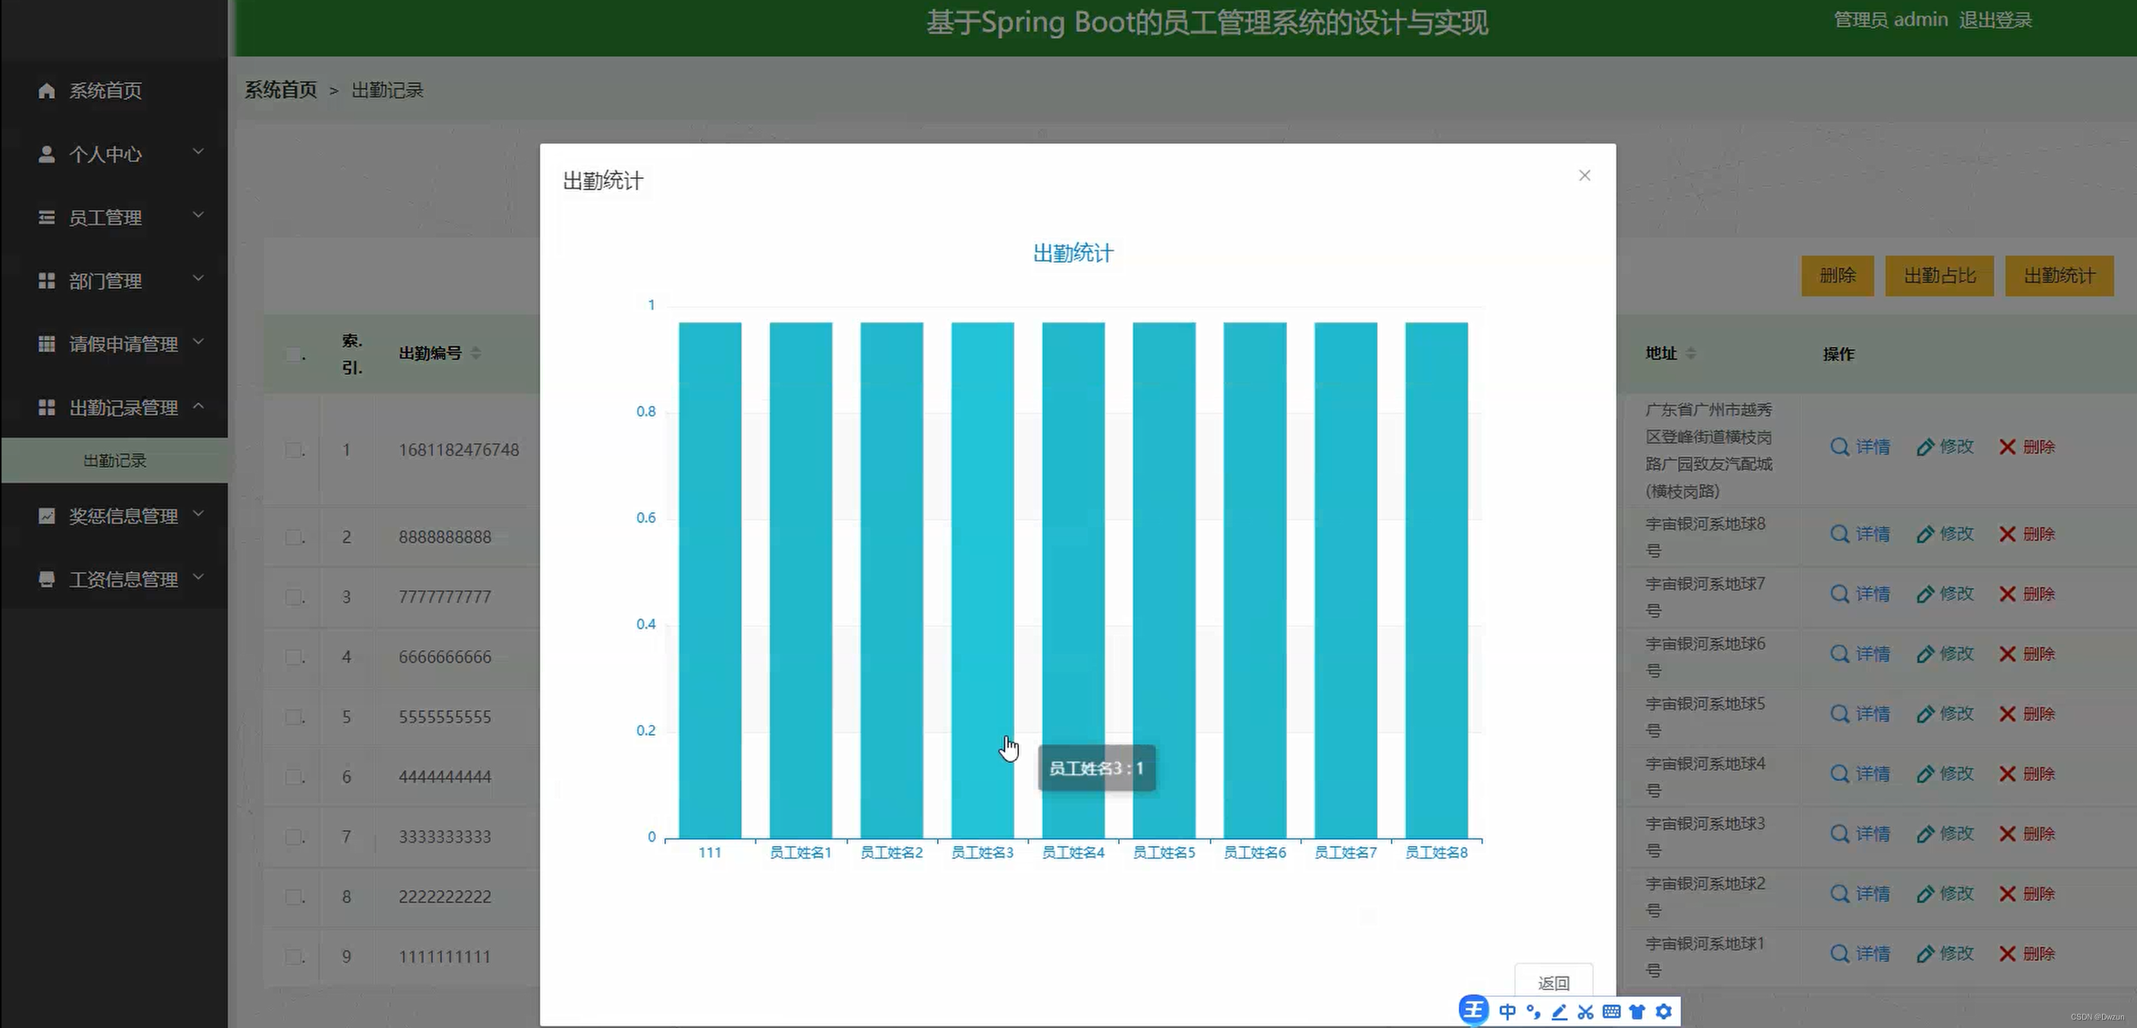Check the box for row 4444444444
Screen dimensions: 2137x1028
[x=294, y=776]
